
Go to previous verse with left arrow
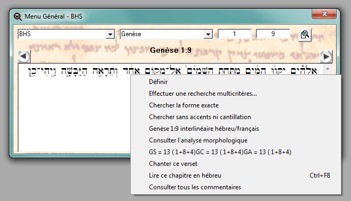(24, 56)
